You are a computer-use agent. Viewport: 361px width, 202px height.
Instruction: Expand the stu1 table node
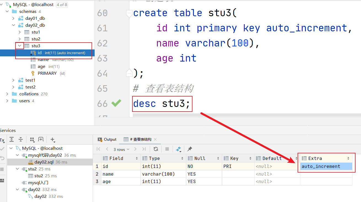[x=20, y=32]
